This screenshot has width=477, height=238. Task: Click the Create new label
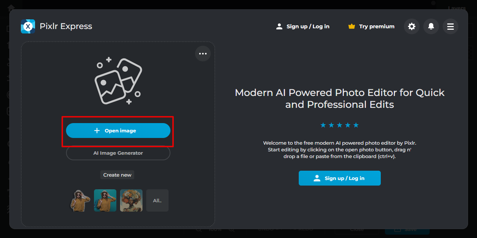(117, 175)
